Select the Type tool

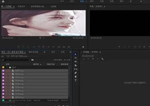75,80
